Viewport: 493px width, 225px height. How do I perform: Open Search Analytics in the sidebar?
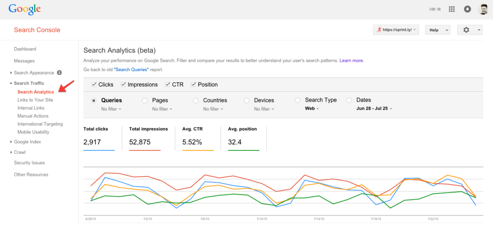point(36,92)
